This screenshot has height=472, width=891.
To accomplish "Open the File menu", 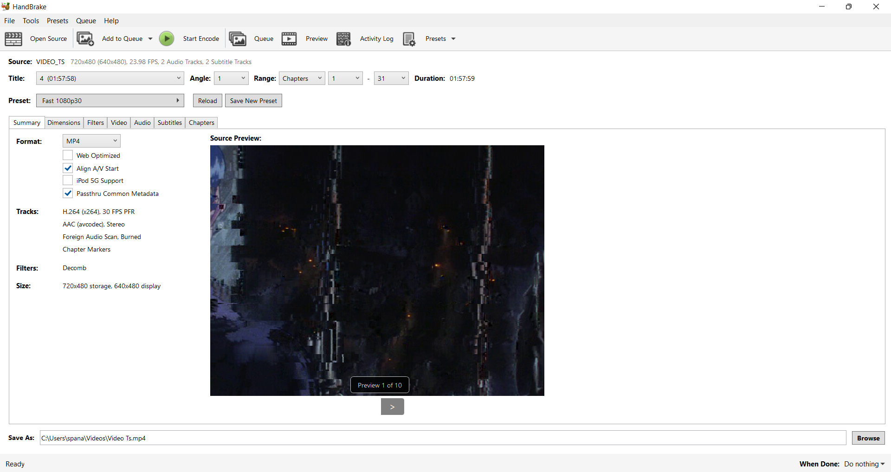I will pyautogui.click(x=9, y=21).
